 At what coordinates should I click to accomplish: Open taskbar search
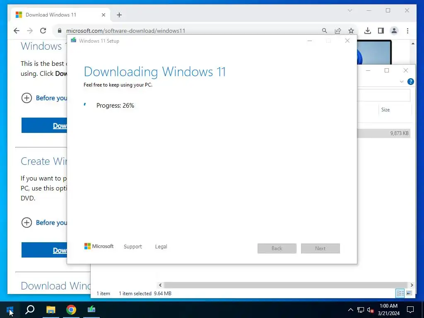coord(30,310)
